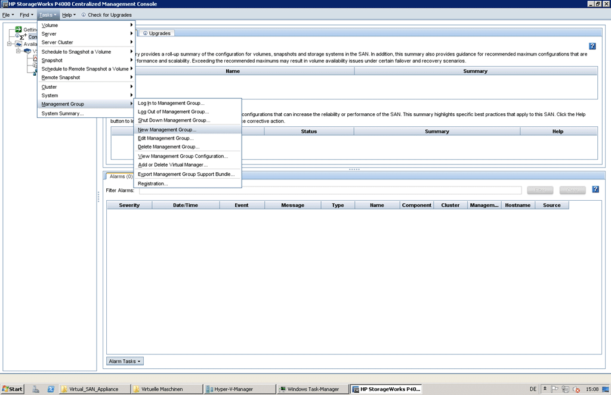This screenshot has height=395, width=611.
Task: Click the blue help icon beside alarm filter
Action: click(595, 189)
